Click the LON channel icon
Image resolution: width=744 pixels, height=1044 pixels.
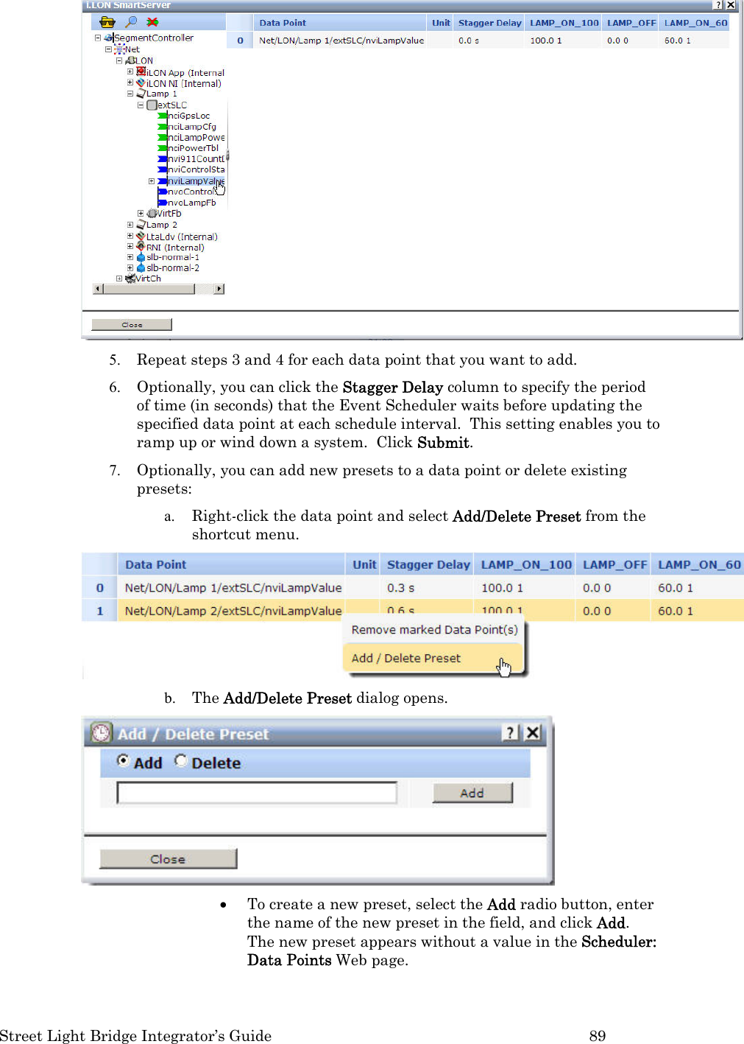coord(130,60)
